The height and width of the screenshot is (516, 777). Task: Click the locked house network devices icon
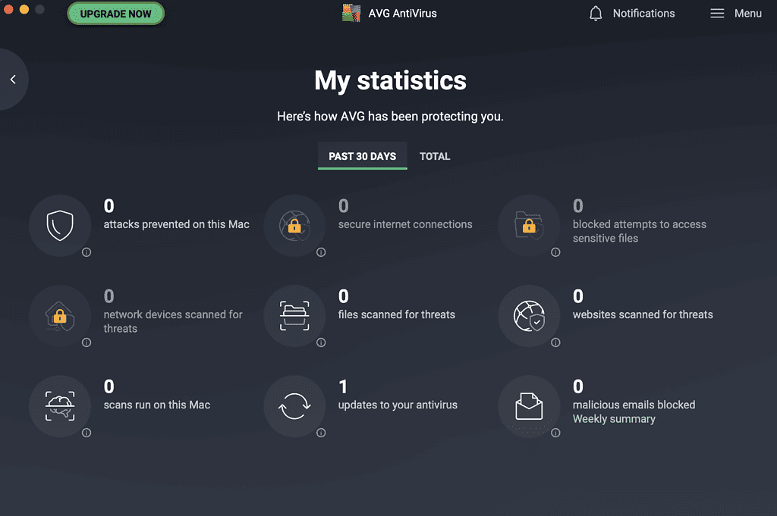pos(60,316)
